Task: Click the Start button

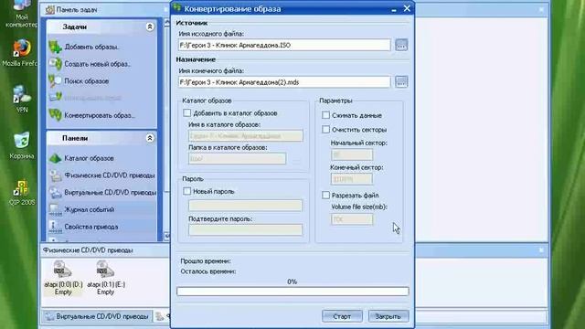Action: pos(342,316)
